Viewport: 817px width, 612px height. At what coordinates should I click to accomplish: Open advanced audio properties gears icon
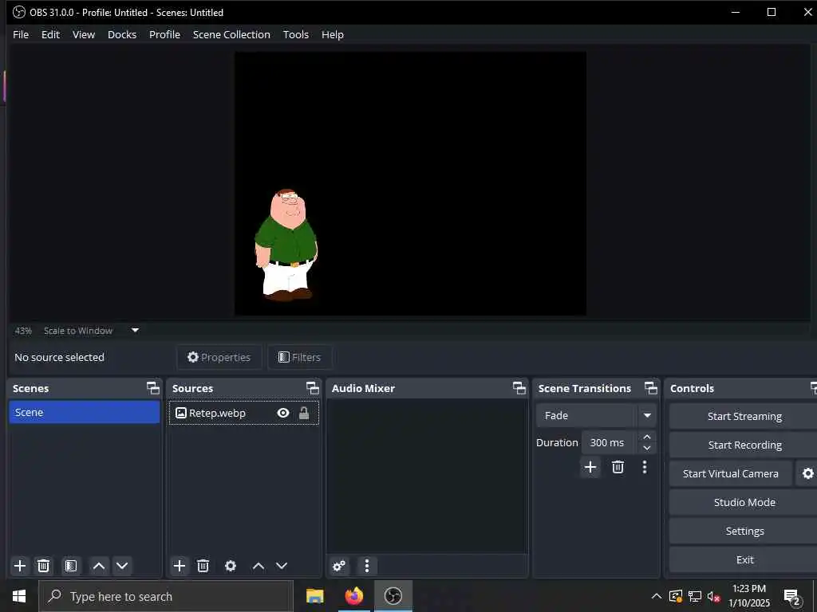(338, 566)
